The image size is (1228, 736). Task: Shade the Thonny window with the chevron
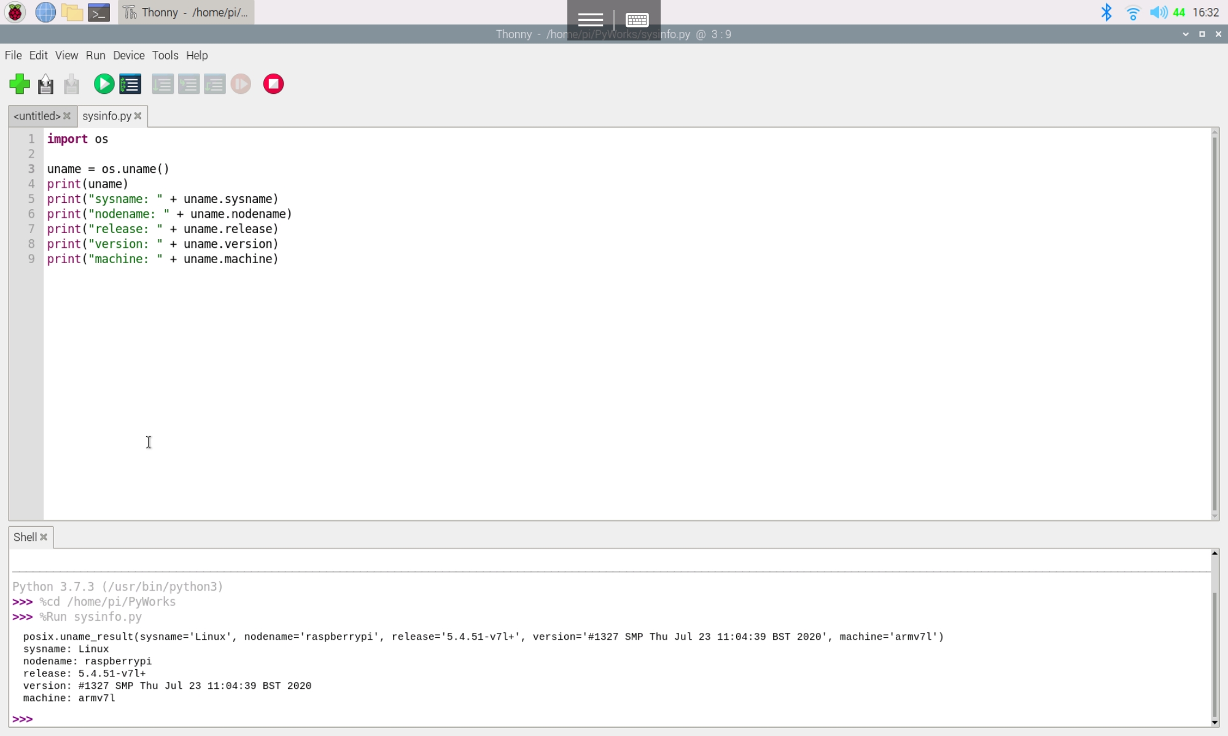click(x=1187, y=34)
